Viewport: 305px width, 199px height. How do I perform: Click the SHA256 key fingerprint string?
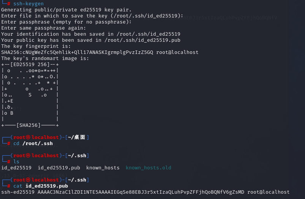coord(77,52)
